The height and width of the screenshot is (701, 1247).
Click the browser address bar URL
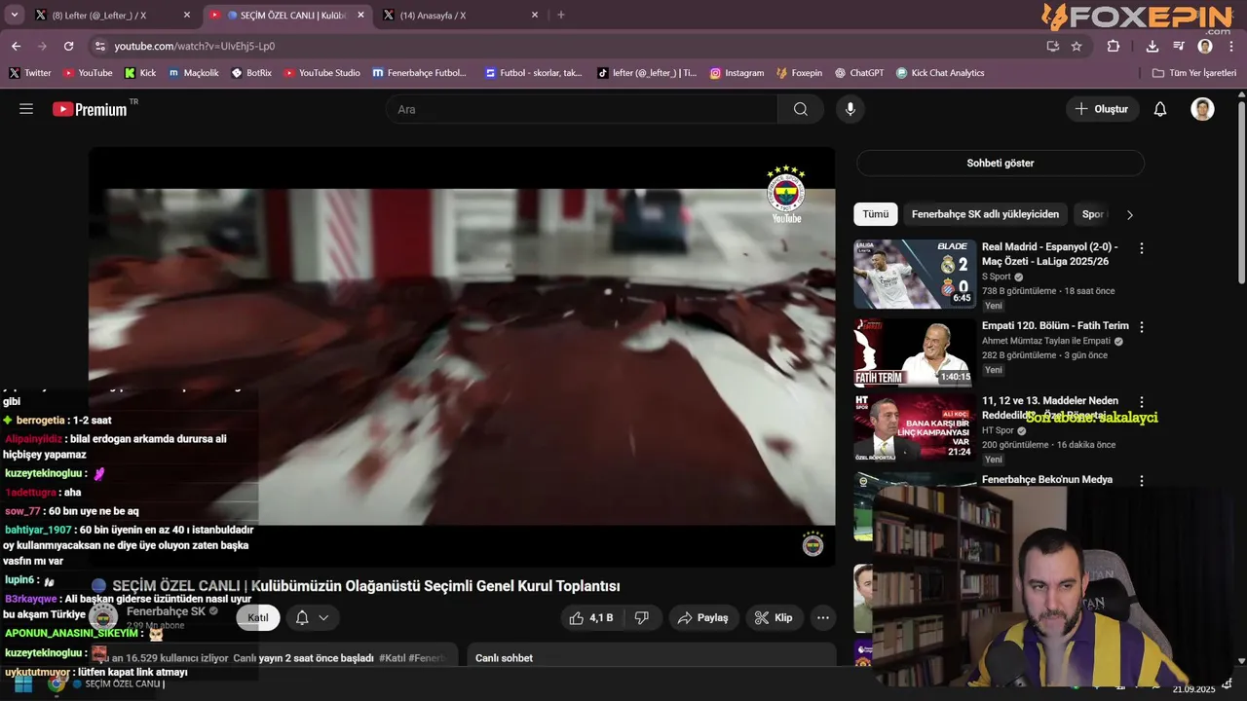coord(194,46)
